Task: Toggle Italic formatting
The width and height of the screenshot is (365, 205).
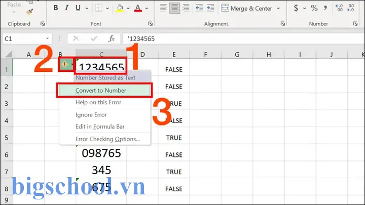Action: coord(67,8)
